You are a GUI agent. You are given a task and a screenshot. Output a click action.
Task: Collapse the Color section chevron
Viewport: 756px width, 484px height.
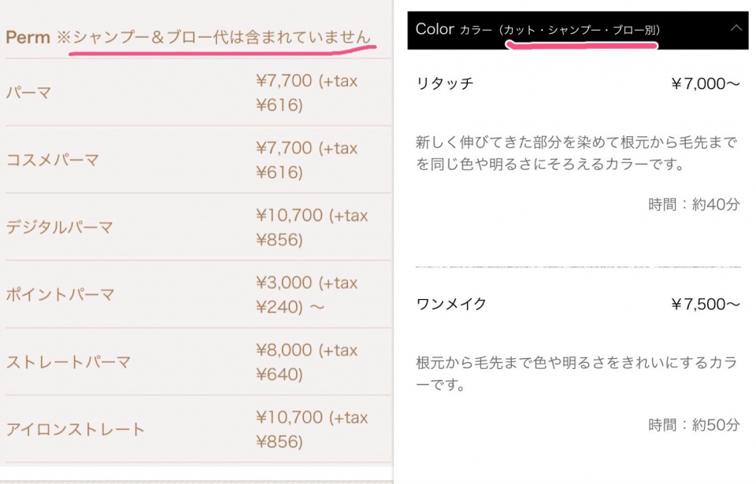[736, 28]
